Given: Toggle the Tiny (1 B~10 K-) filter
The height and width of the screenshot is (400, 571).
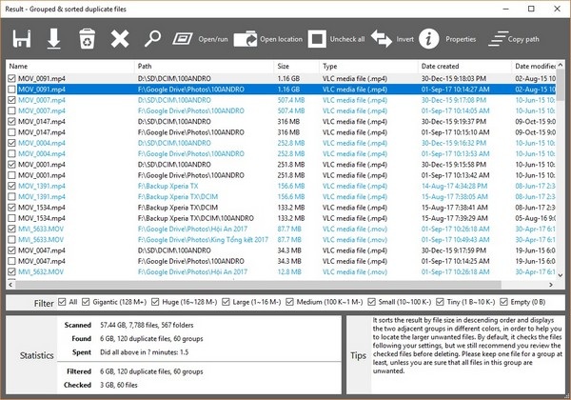Looking at the screenshot, I should tap(440, 302).
